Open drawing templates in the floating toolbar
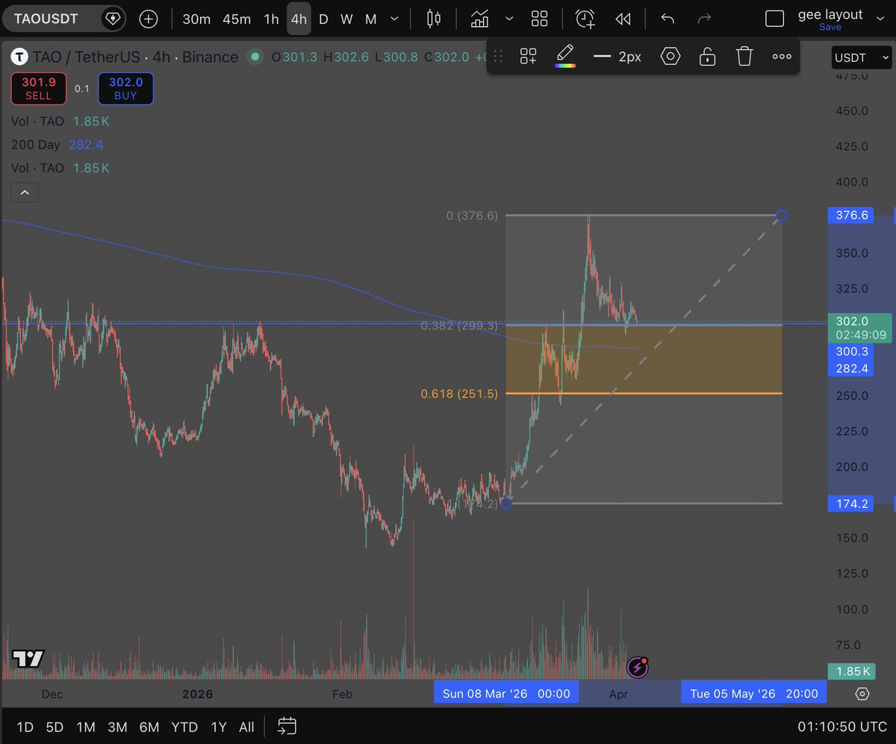Screen dimensions: 896x744 tap(529, 56)
